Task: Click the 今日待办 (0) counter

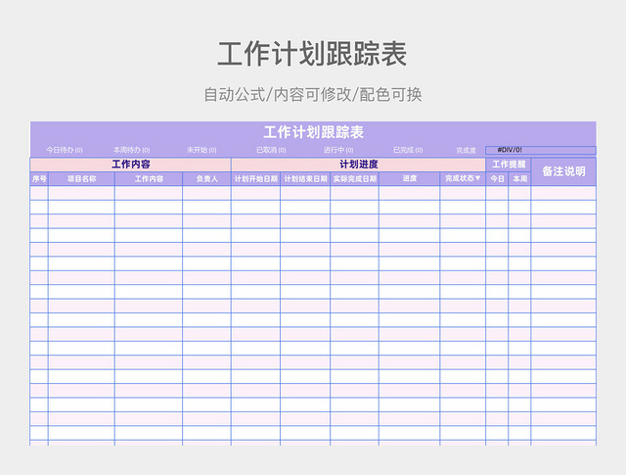Action: coord(65,150)
